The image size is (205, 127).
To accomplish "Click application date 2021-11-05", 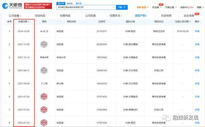I will click(x=24, y=44).
